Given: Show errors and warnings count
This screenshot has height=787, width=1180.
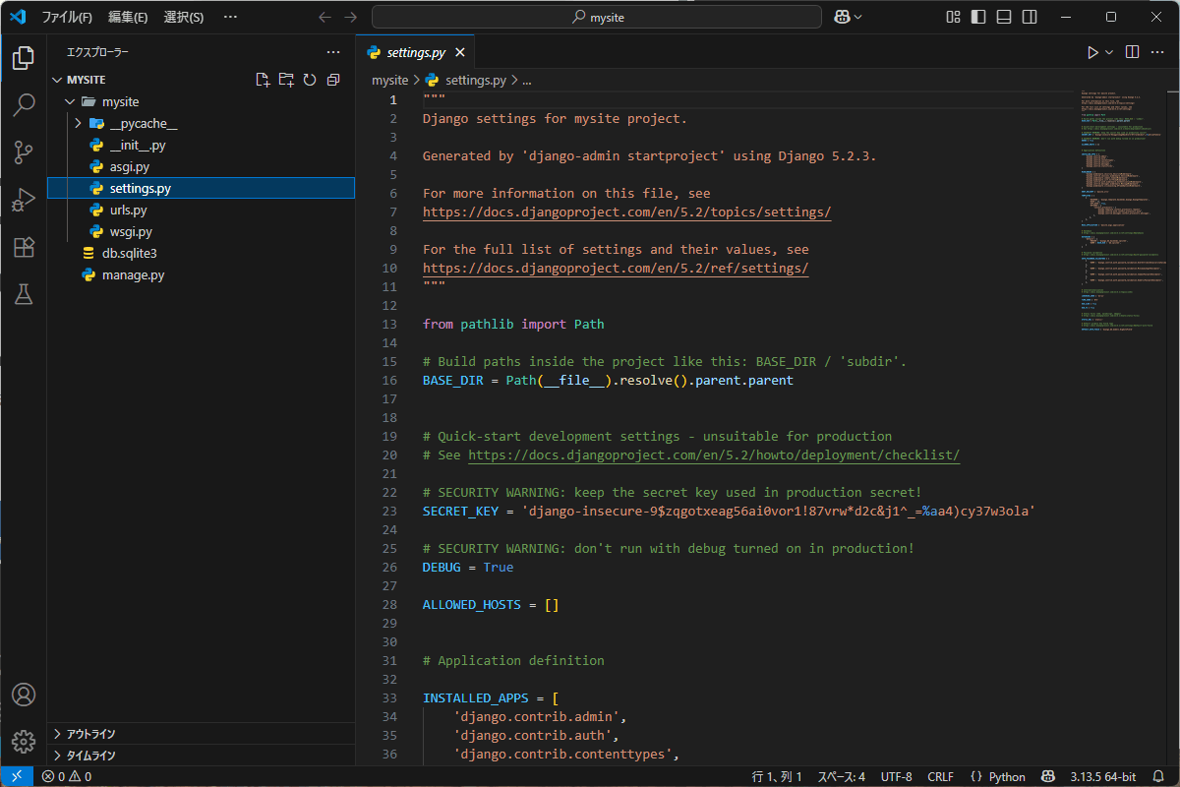Looking at the screenshot, I should coord(67,776).
